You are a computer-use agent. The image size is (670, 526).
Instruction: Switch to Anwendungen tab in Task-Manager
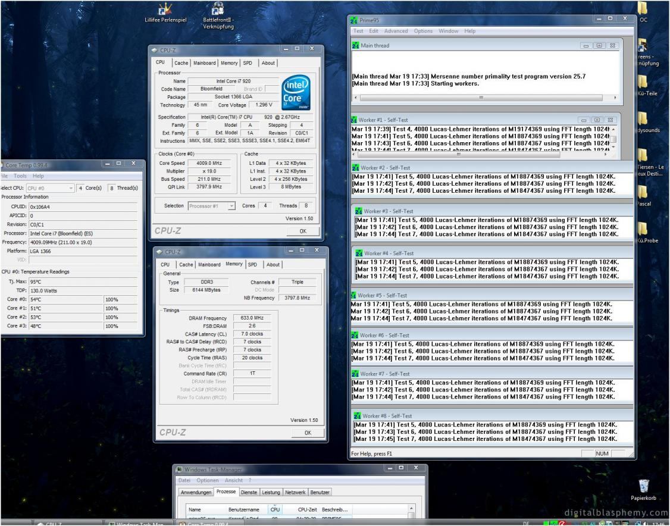point(196,492)
